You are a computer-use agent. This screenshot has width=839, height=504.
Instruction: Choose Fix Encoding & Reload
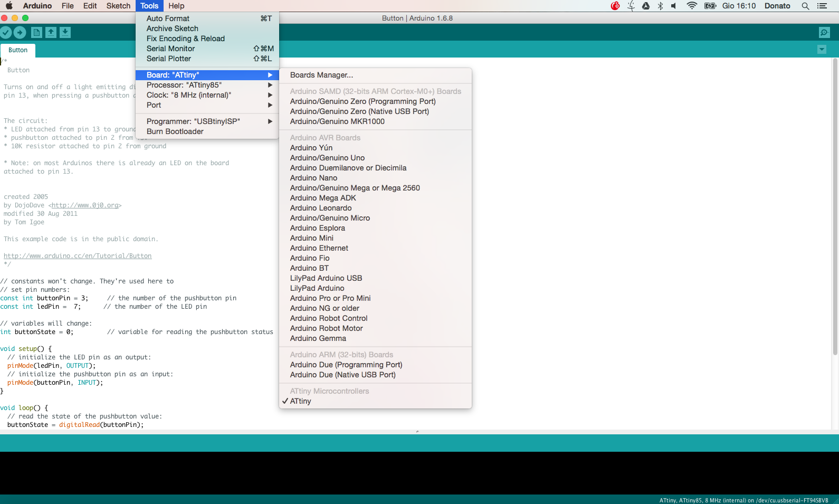coord(207,39)
